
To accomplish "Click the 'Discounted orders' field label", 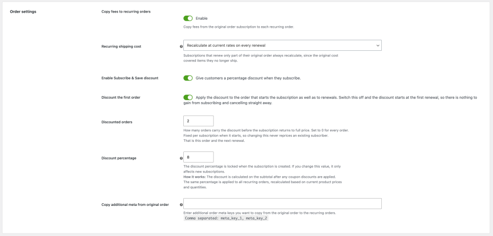I will [x=117, y=122].
